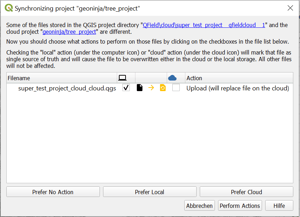The height and width of the screenshot is (217, 300).
Task: Click the Prefer No Action button
Action: (x=53, y=192)
